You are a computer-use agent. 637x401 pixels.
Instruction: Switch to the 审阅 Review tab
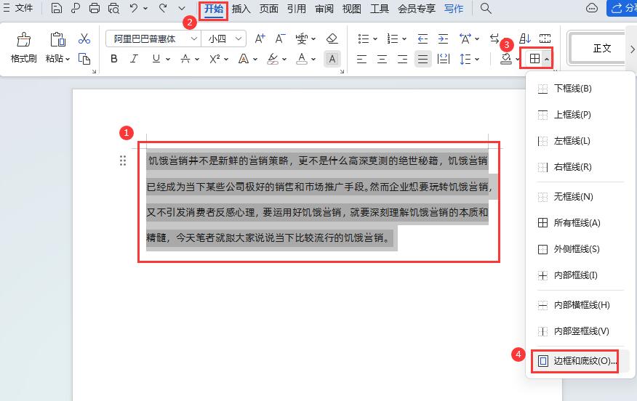pos(324,9)
